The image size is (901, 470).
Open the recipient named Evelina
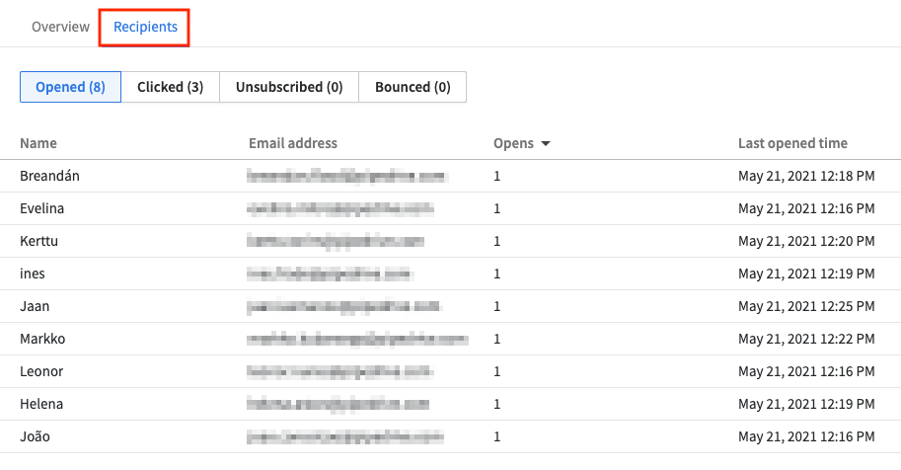click(43, 208)
